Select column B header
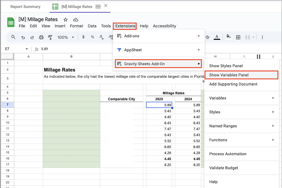282x188 pixels. pyautogui.click(x=71, y=56)
